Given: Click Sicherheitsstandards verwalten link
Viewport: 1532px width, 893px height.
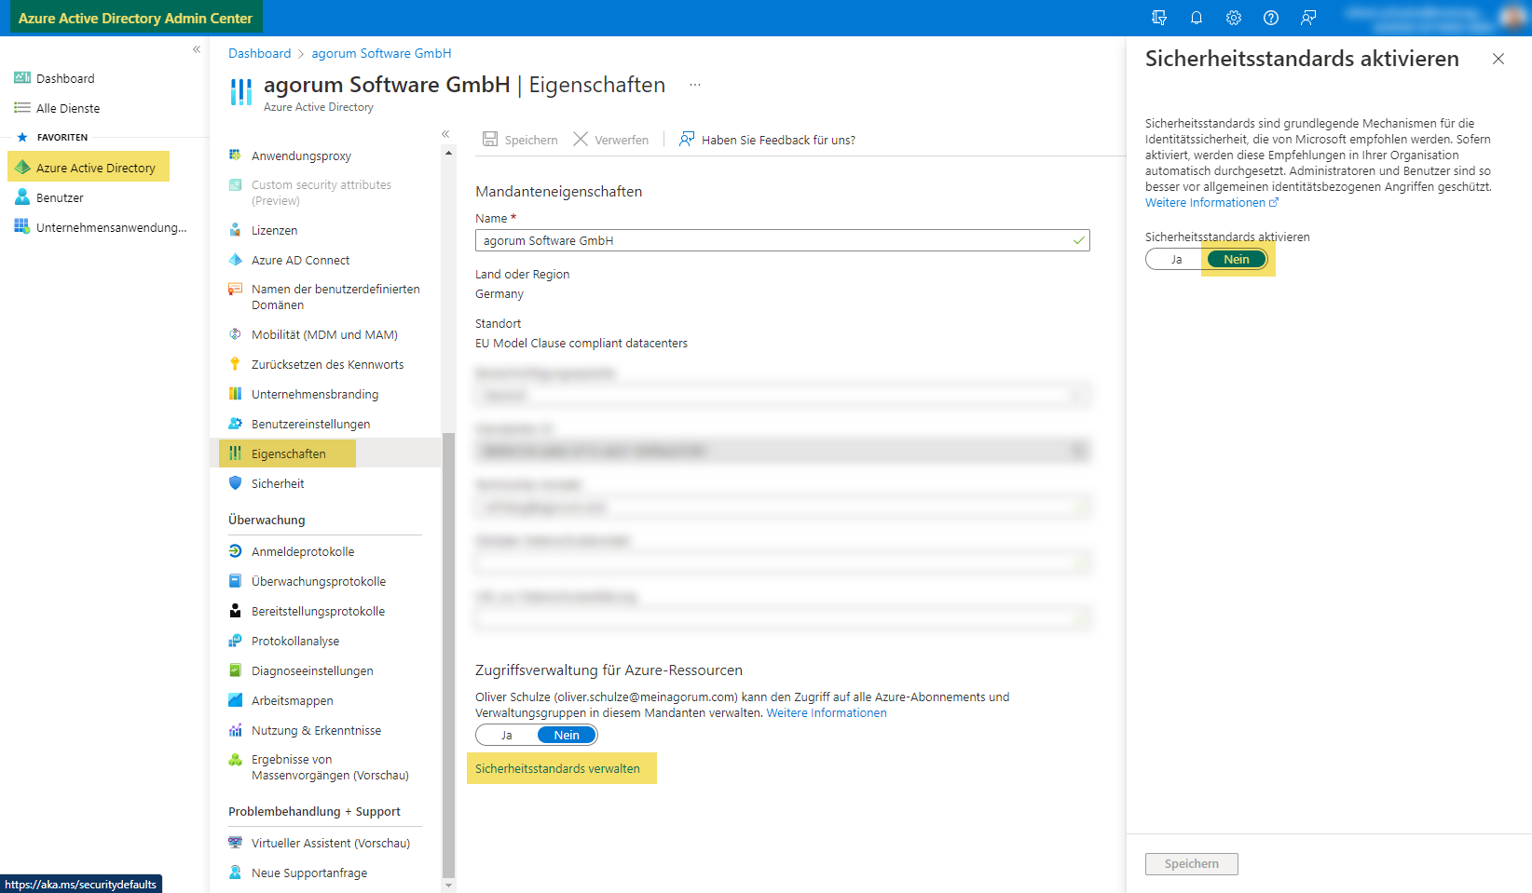Looking at the screenshot, I should [x=557, y=768].
